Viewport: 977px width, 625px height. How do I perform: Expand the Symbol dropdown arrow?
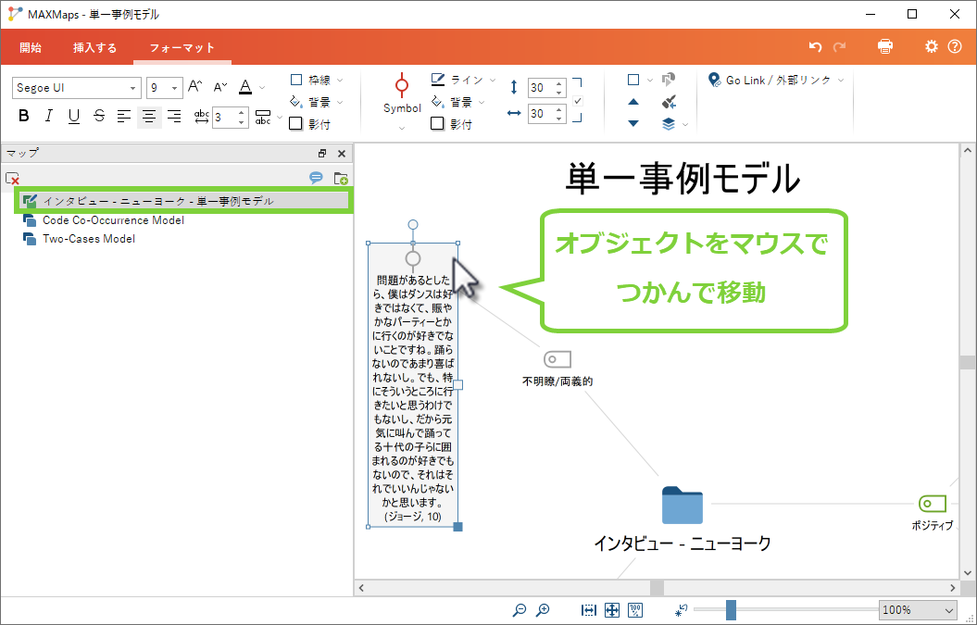point(402,128)
